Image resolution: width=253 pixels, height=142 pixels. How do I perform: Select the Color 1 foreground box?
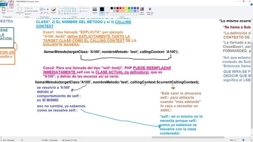click(x=102, y=11)
